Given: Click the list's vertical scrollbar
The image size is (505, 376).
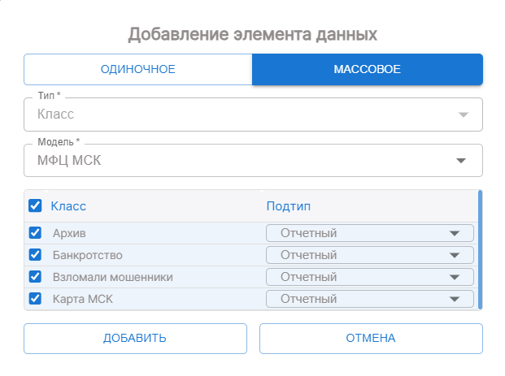Looking at the screenshot, I should (480, 250).
